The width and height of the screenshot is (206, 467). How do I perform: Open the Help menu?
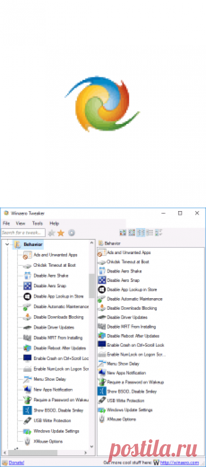click(x=54, y=223)
